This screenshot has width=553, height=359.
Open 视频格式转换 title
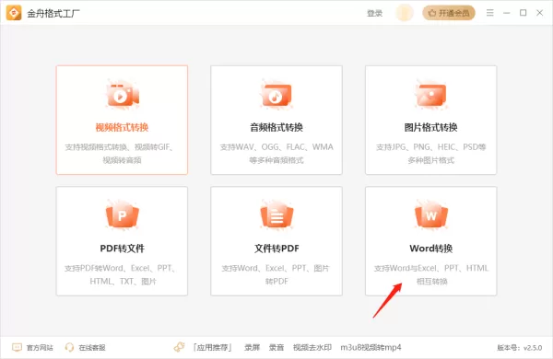pos(122,127)
